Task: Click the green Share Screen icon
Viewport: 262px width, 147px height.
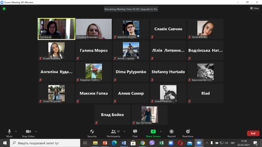Action: [x=153, y=131]
